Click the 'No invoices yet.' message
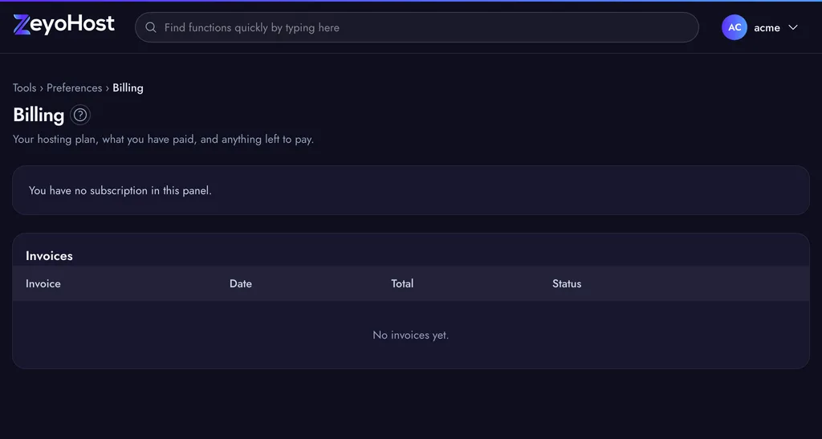The height and width of the screenshot is (439, 822). point(410,335)
